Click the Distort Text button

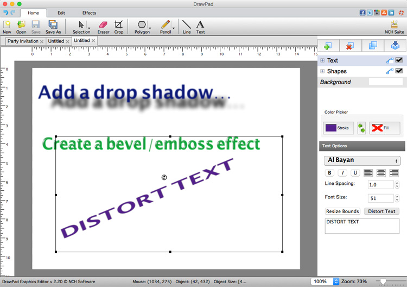pos(381,211)
